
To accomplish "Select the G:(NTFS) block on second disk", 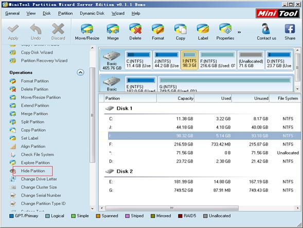I will pyautogui.click(x=225, y=84).
